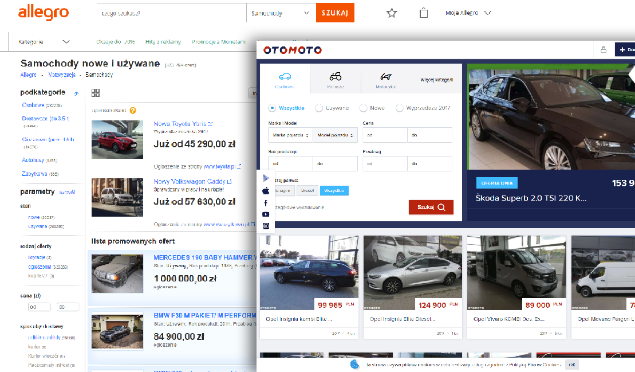This screenshot has width=635, height=372.
Task: Filter by stan używane
Action: (38, 226)
